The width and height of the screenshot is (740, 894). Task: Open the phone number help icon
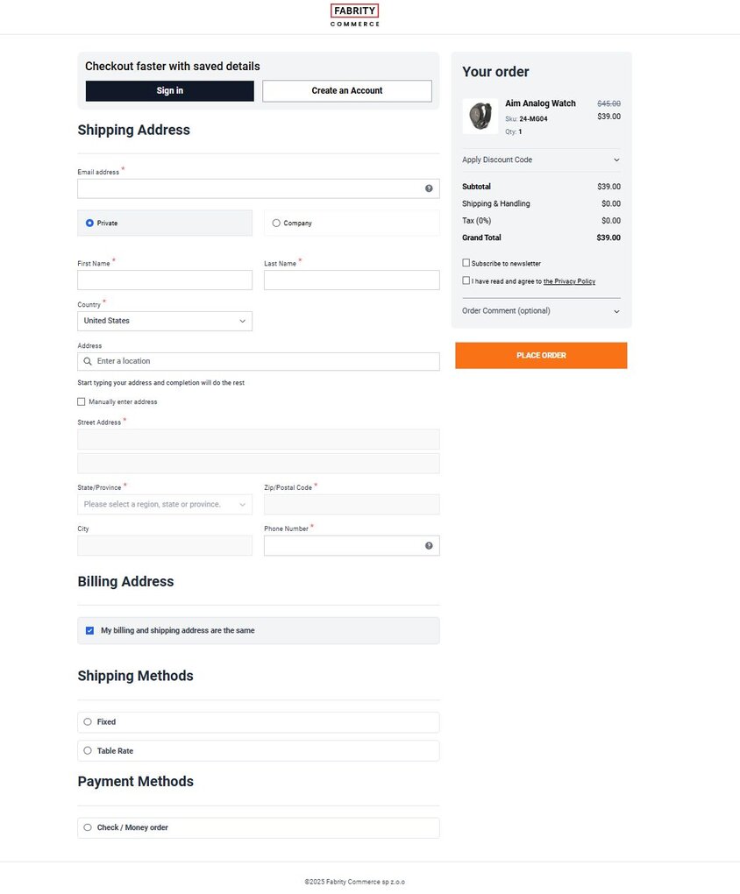428,545
